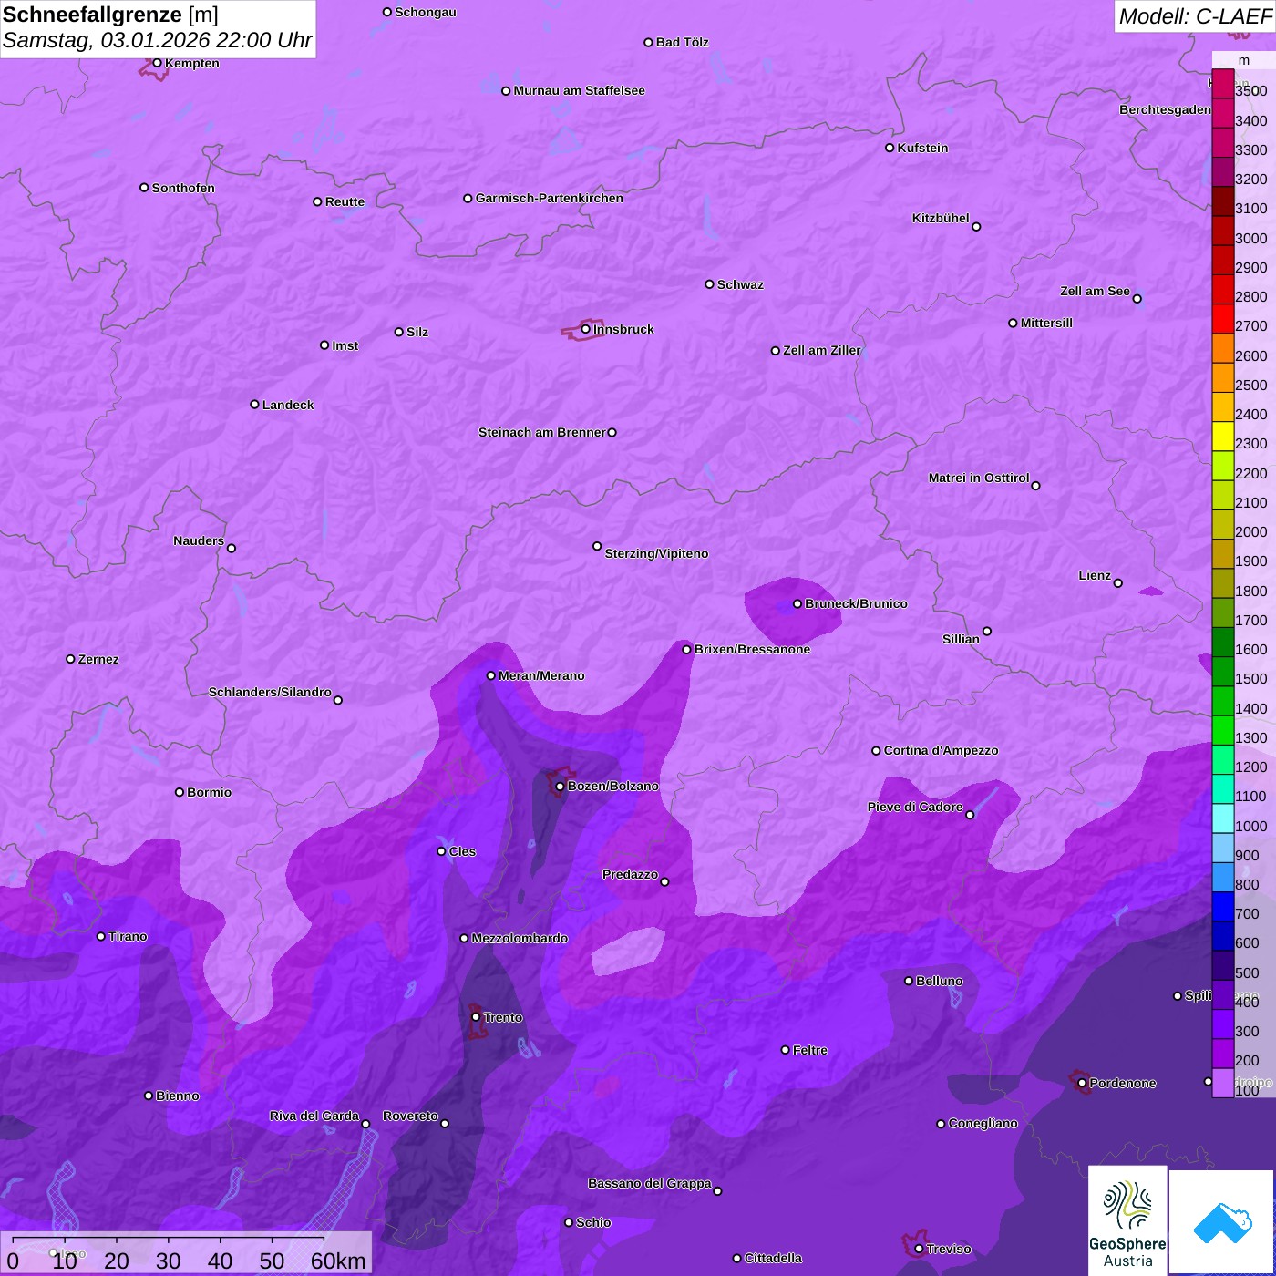Click the 'Brixen/Bressanone' label

tap(752, 649)
